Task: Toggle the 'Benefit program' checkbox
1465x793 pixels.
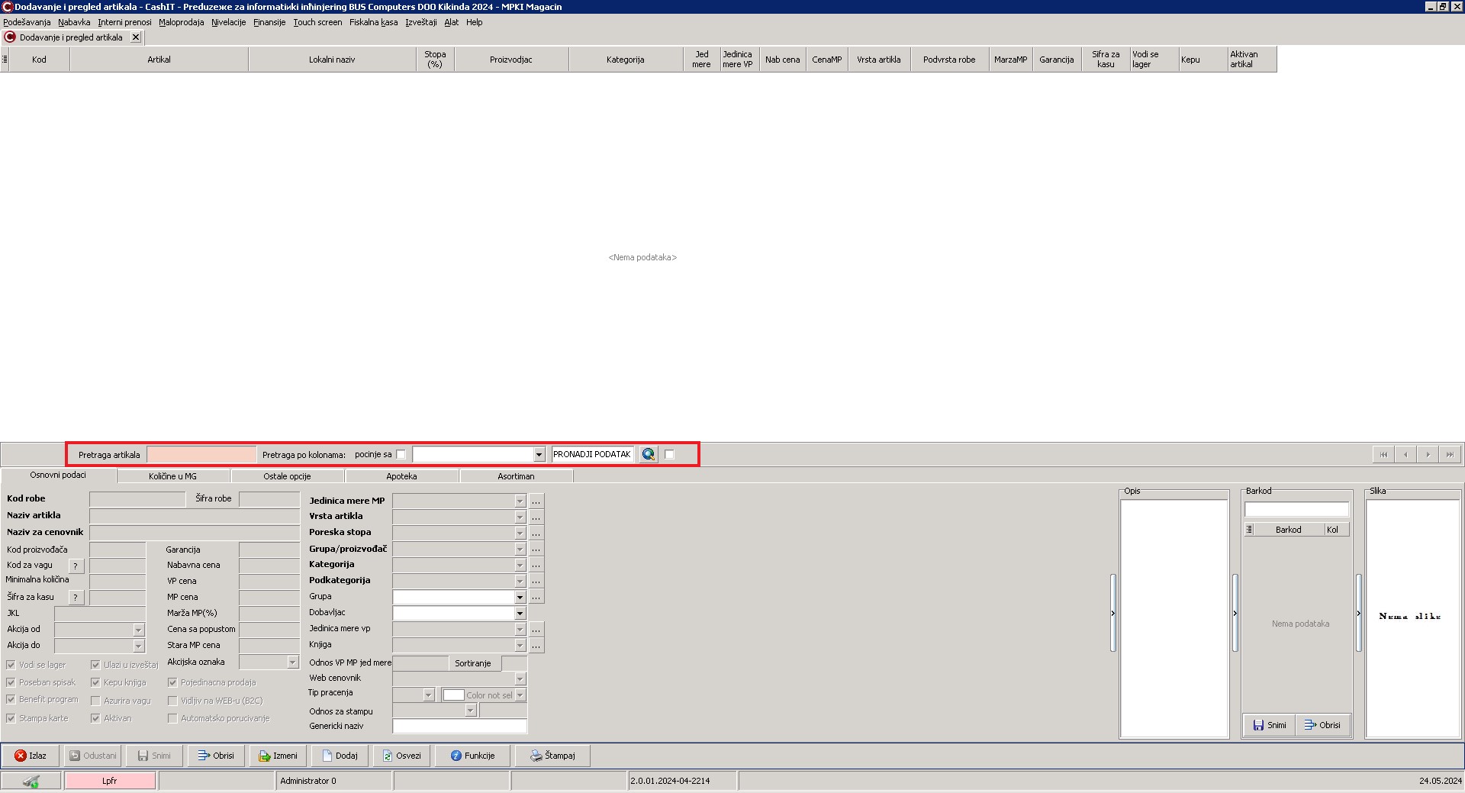Action: [x=11, y=699]
